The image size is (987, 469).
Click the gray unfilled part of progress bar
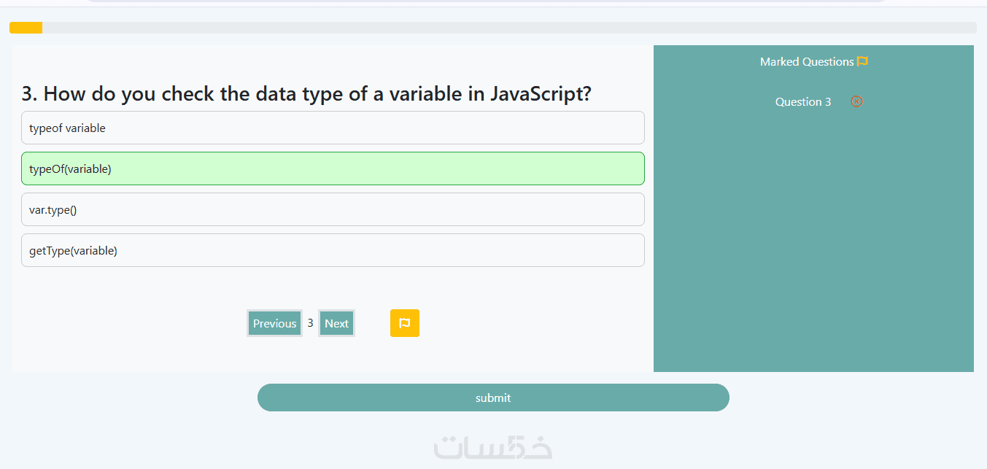(x=511, y=28)
